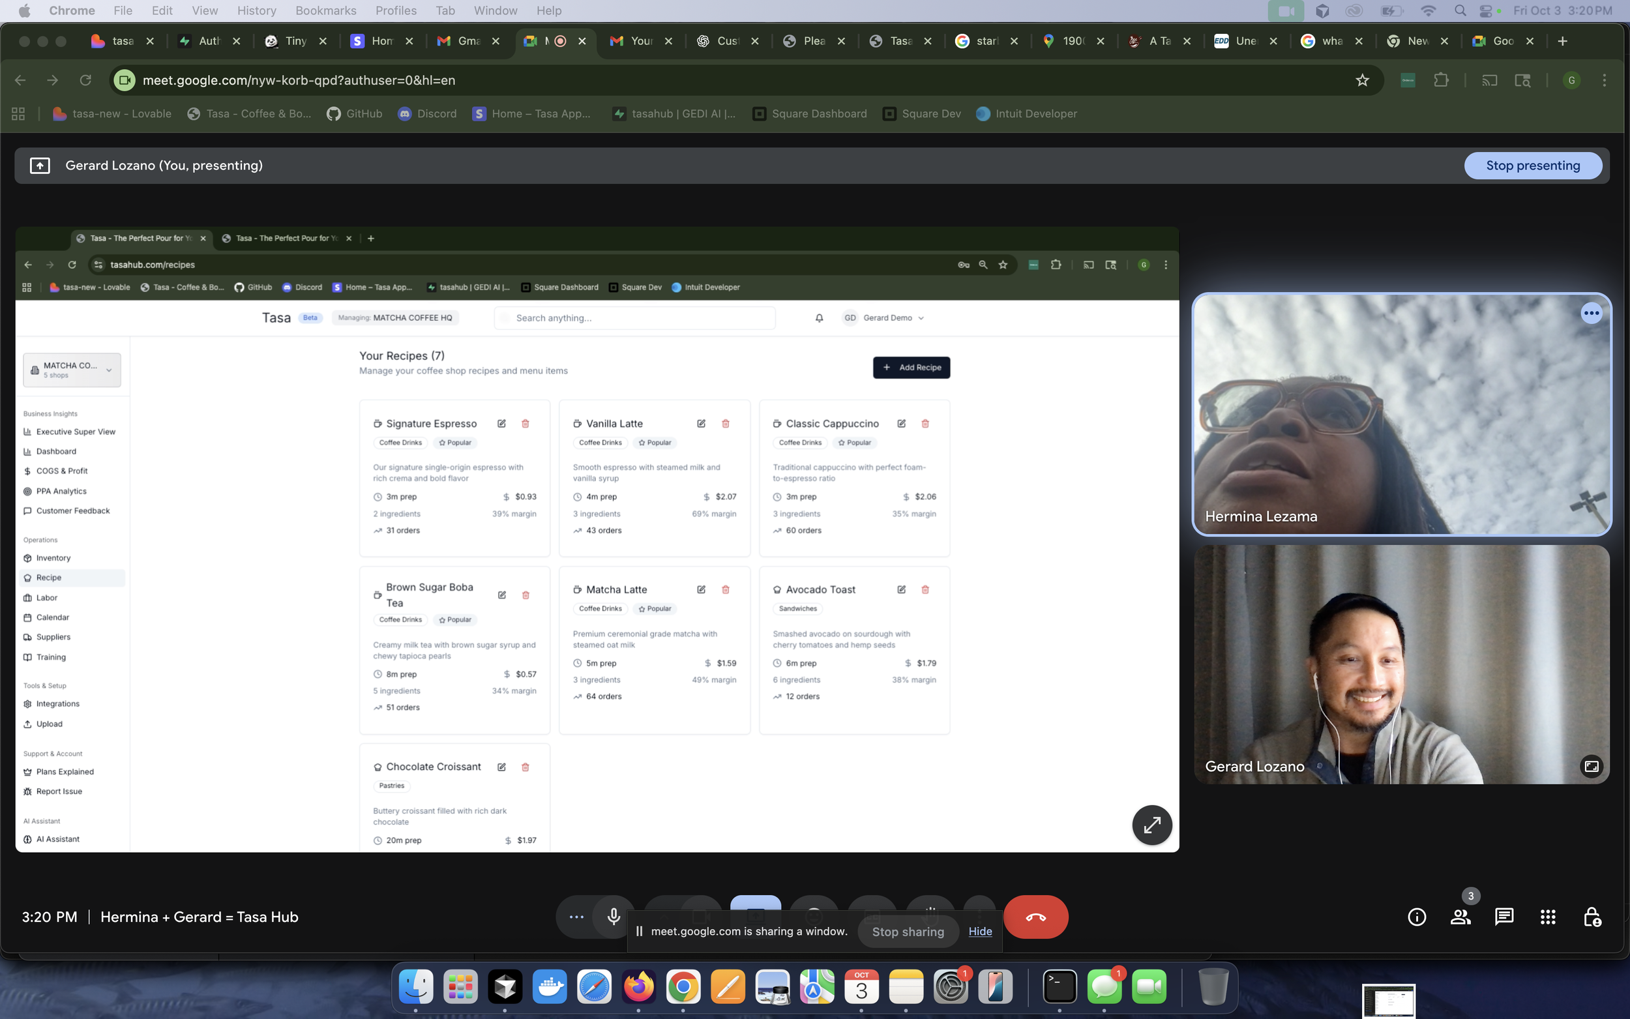Open the Chrome three-dot menu

click(x=1604, y=80)
